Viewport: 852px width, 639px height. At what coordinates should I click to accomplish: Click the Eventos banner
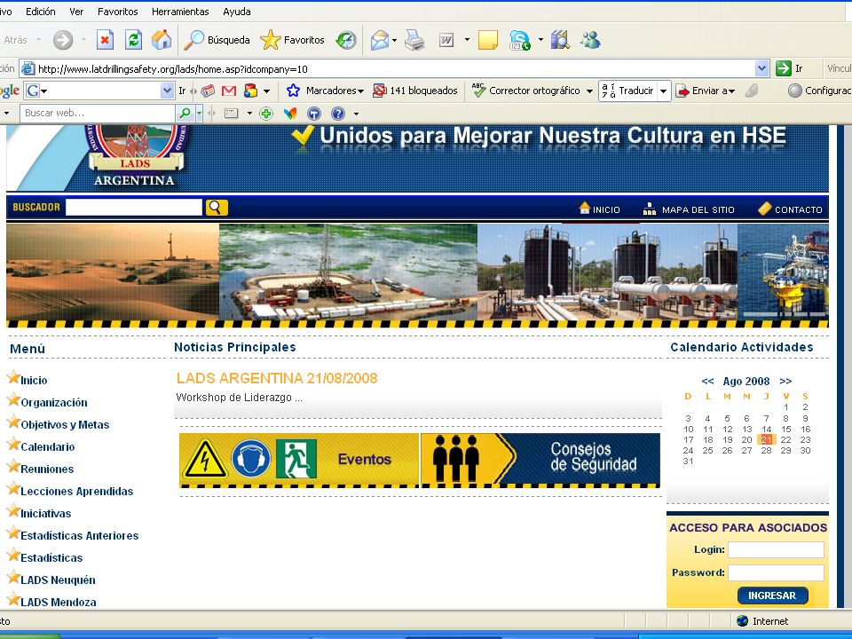click(299, 460)
